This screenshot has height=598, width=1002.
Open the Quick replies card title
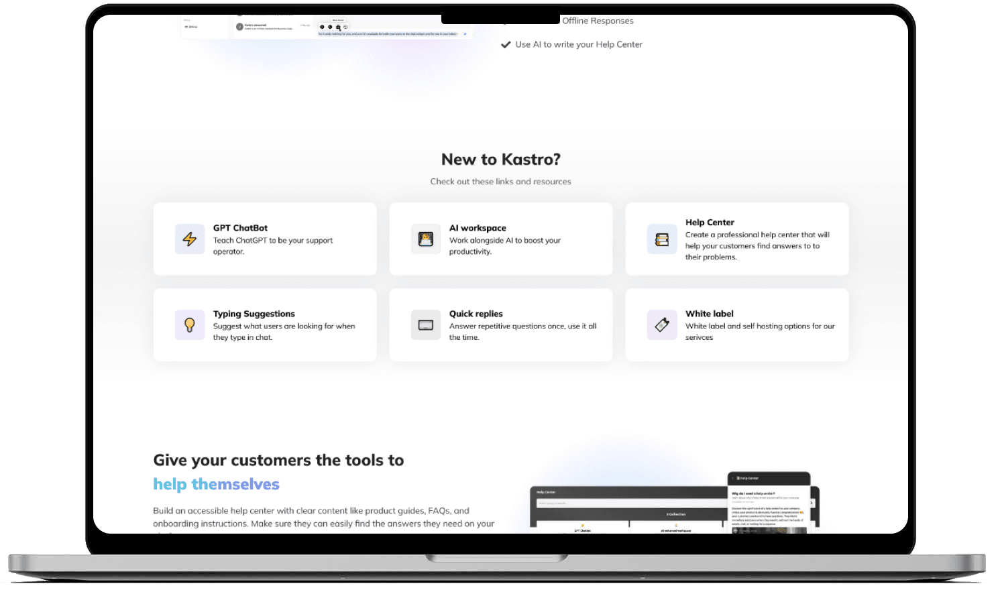[476, 314]
